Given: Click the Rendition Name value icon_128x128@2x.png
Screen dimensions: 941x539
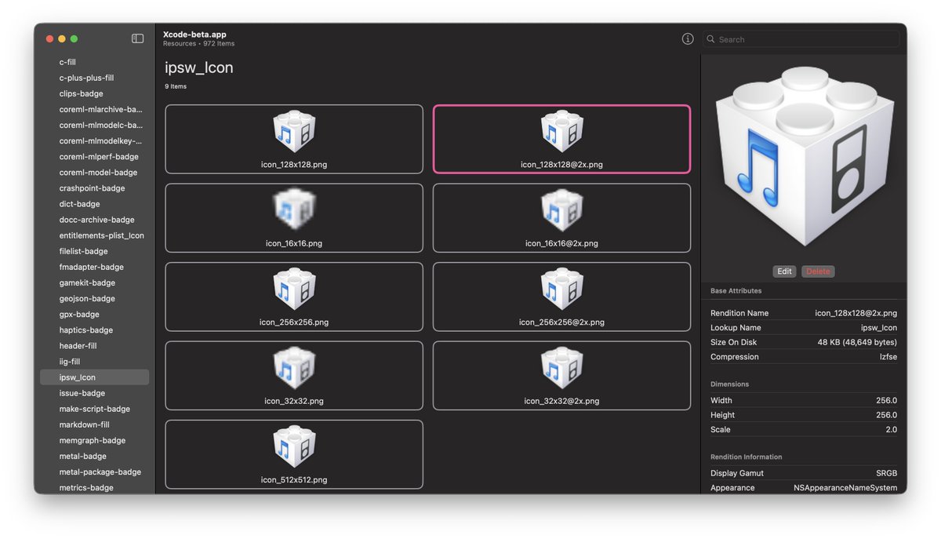Looking at the screenshot, I should click(856, 313).
